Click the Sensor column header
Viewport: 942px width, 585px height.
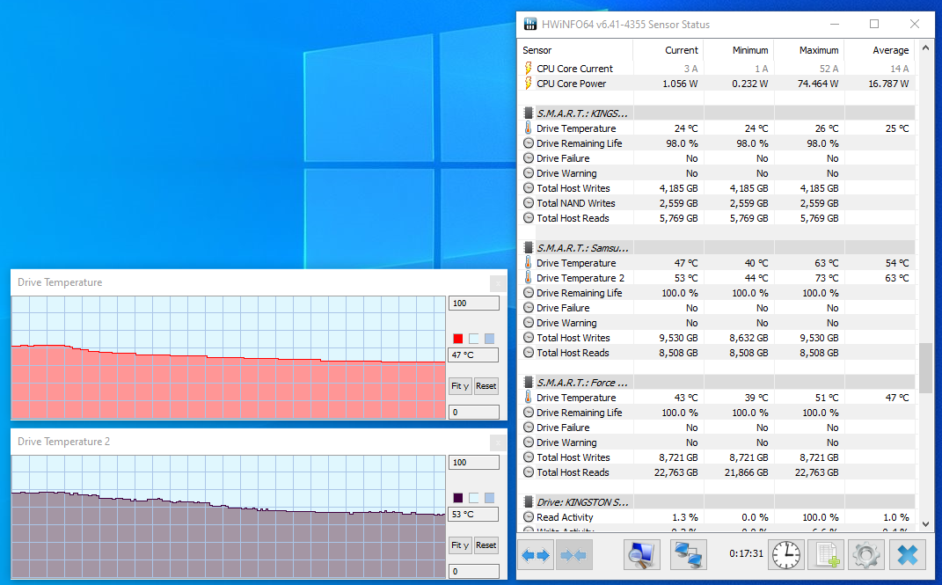[x=575, y=50]
